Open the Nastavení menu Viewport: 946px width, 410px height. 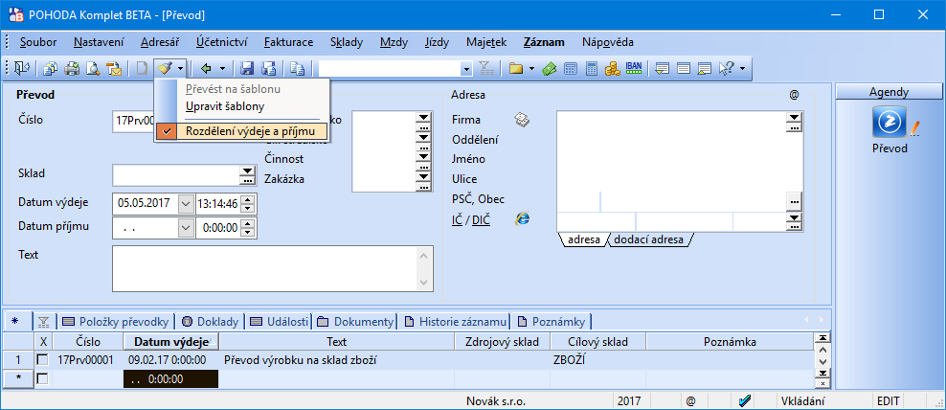coord(99,42)
